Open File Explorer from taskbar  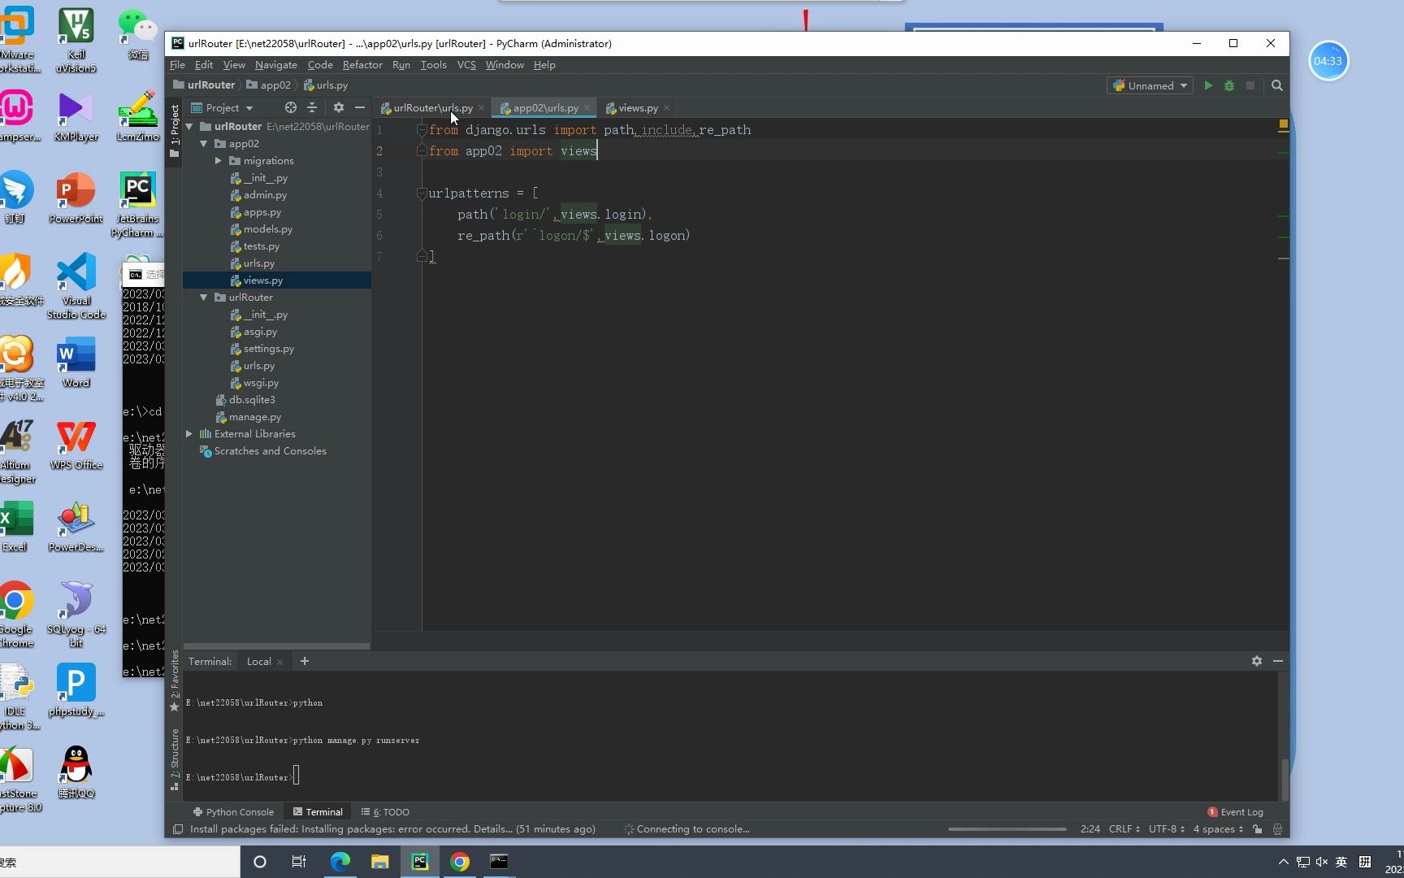[x=380, y=862]
